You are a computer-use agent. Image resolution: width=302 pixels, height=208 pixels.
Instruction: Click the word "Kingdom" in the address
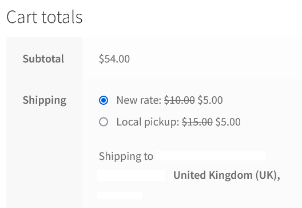coord(231,175)
